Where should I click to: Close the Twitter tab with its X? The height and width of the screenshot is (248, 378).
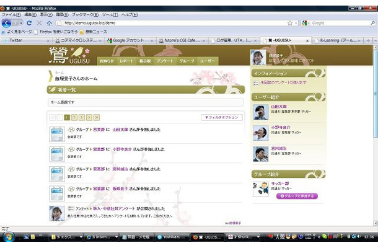click(48, 41)
